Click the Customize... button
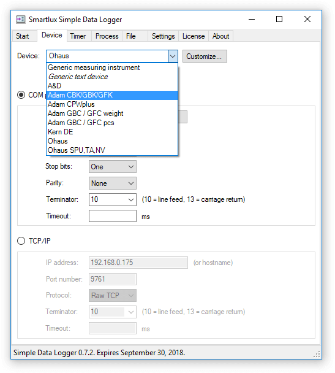335x373 pixels. [205, 56]
